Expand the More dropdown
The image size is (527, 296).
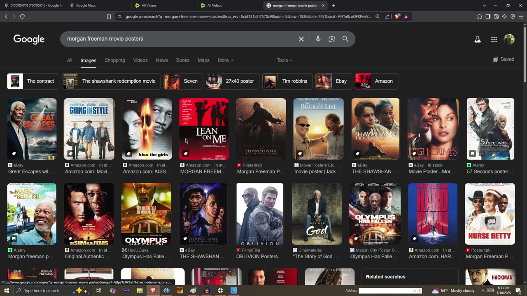[x=225, y=60]
